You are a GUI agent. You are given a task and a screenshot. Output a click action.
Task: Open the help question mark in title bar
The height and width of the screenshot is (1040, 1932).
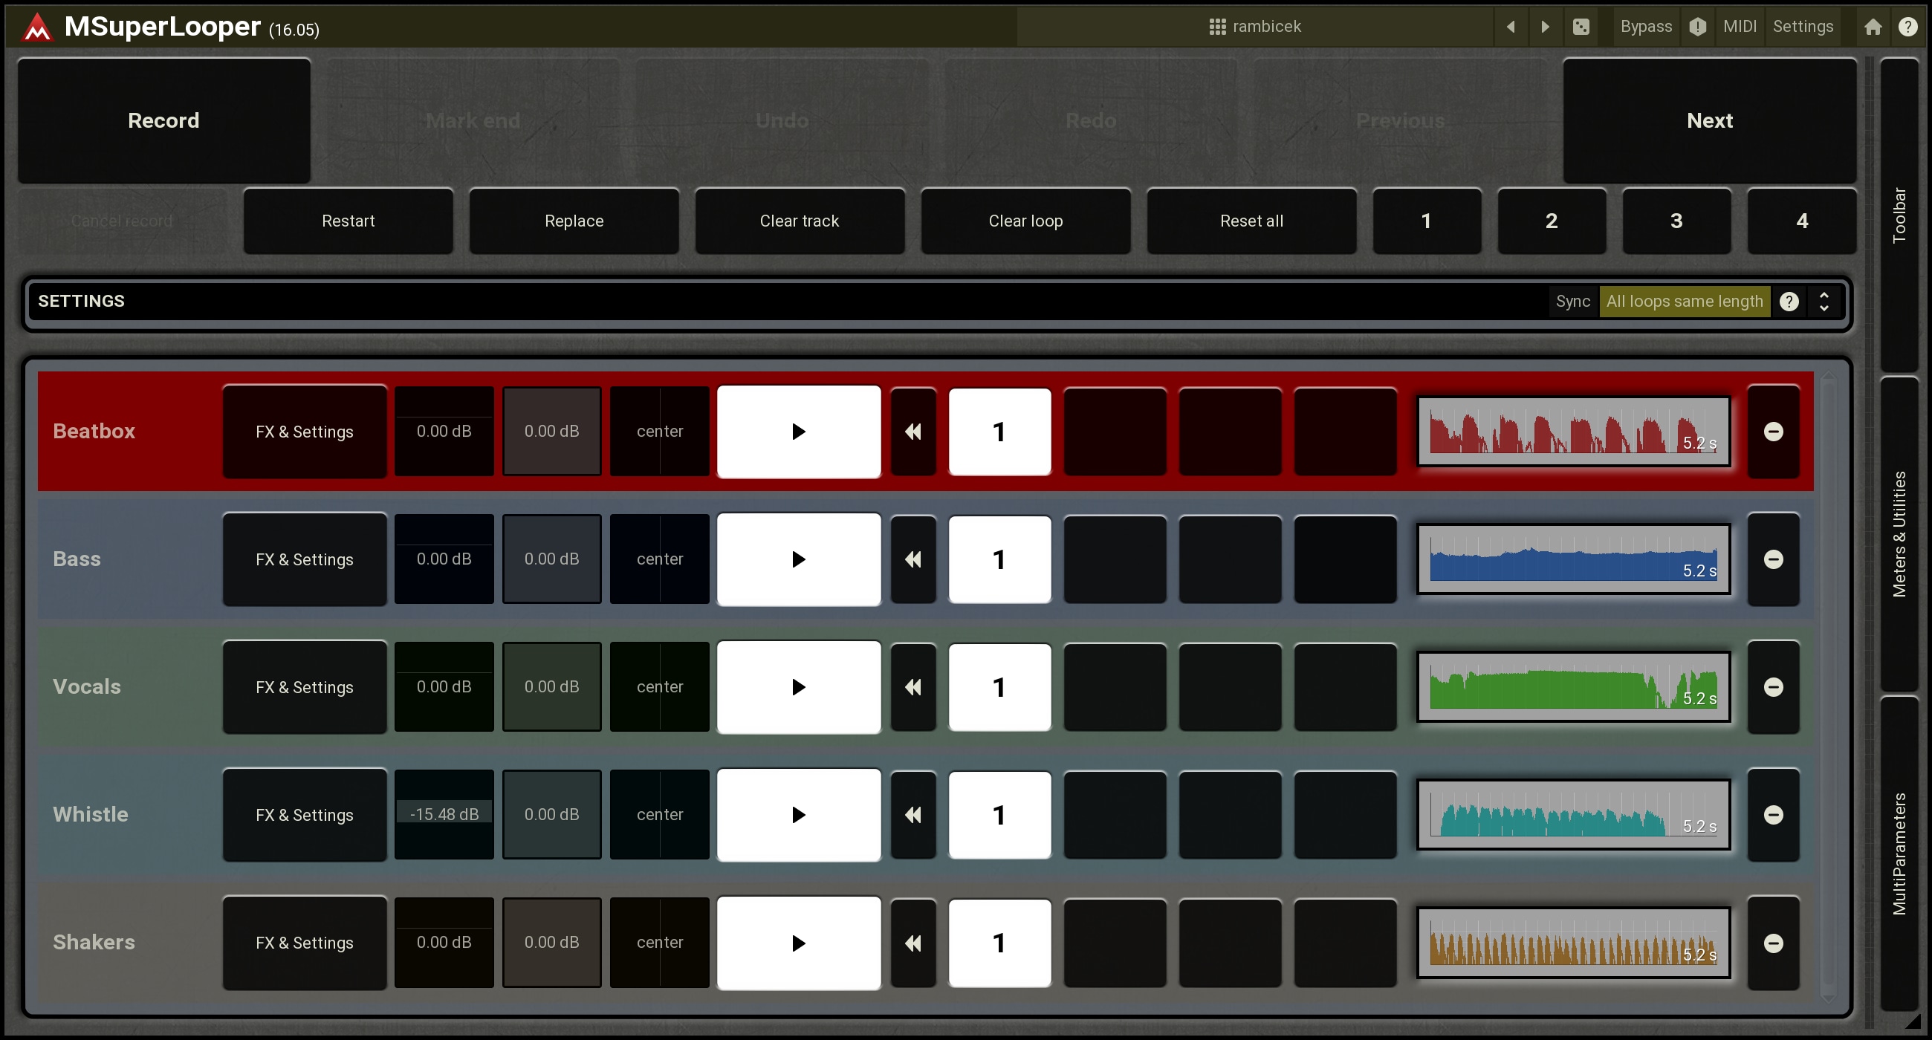click(1907, 27)
